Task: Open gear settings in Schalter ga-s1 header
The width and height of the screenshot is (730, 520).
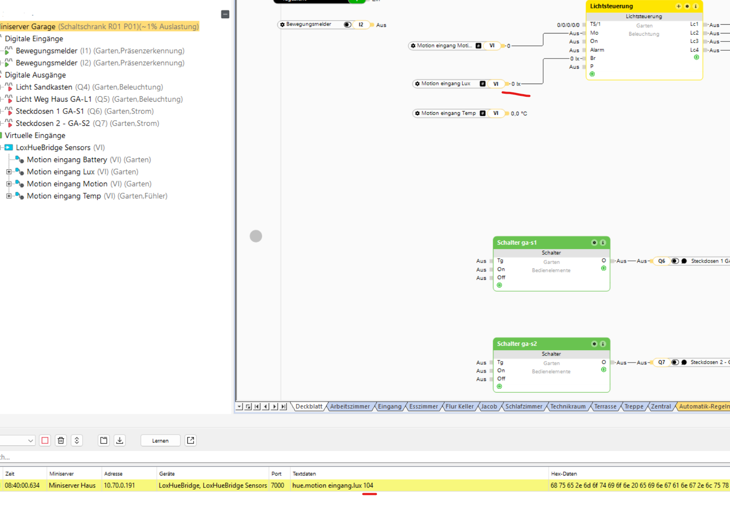Action: [x=594, y=243]
